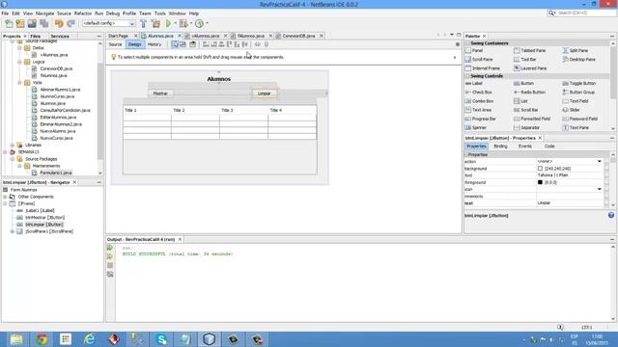Click the background color swatch
Viewport: 618px width, 347px height.
(540, 169)
